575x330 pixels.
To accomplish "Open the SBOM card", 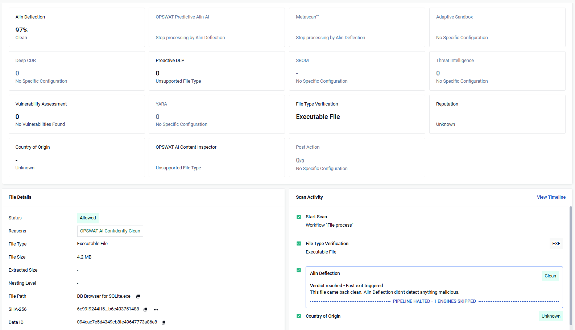I will tap(357, 71).
